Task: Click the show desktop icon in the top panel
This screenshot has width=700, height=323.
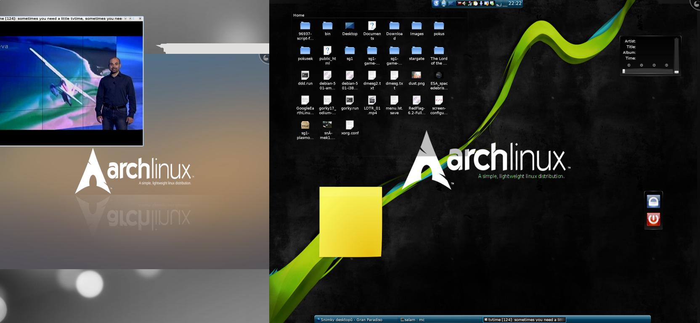Action: [x=451, y=3]
